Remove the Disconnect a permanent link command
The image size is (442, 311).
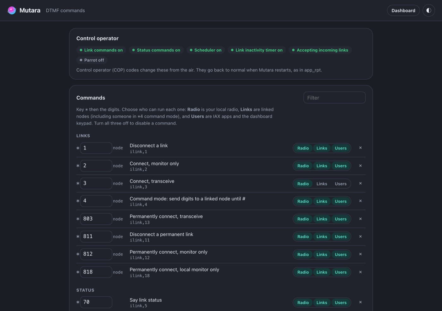360,236
